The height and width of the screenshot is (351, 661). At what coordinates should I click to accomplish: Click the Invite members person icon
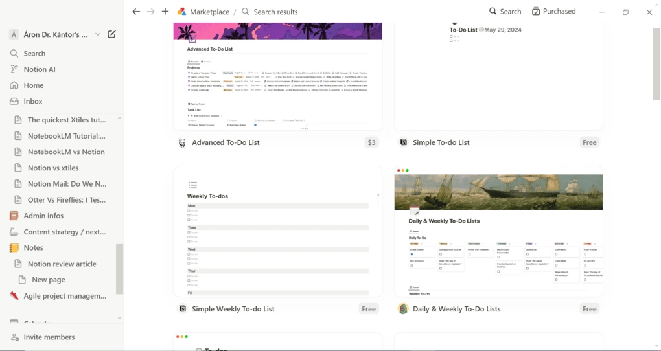tap(15, 337)
